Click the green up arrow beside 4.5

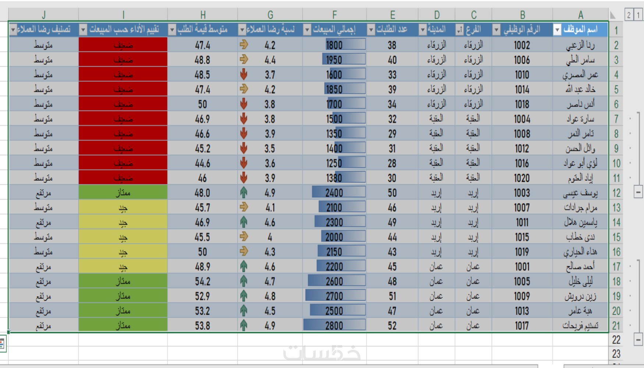point(244,311)
